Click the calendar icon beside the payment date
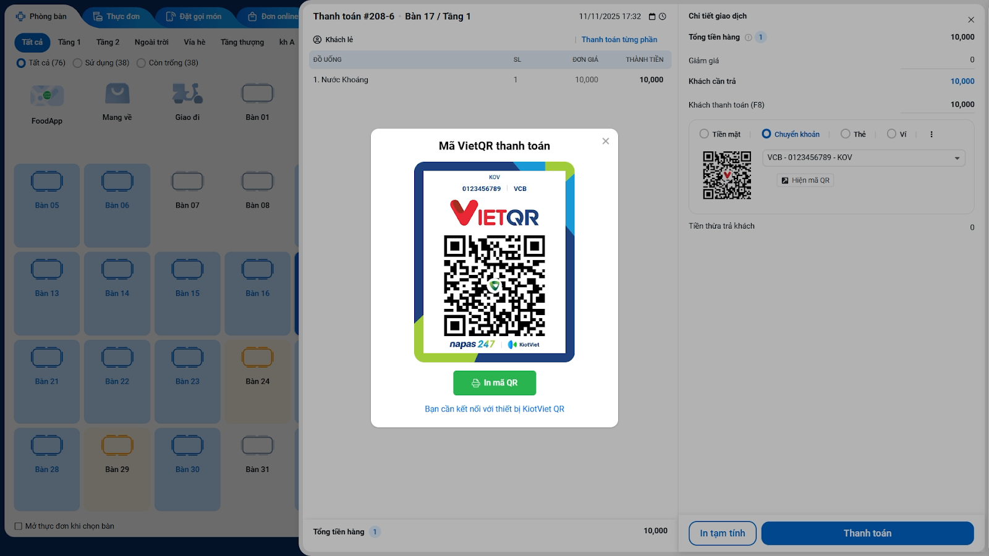 (652, 17)
